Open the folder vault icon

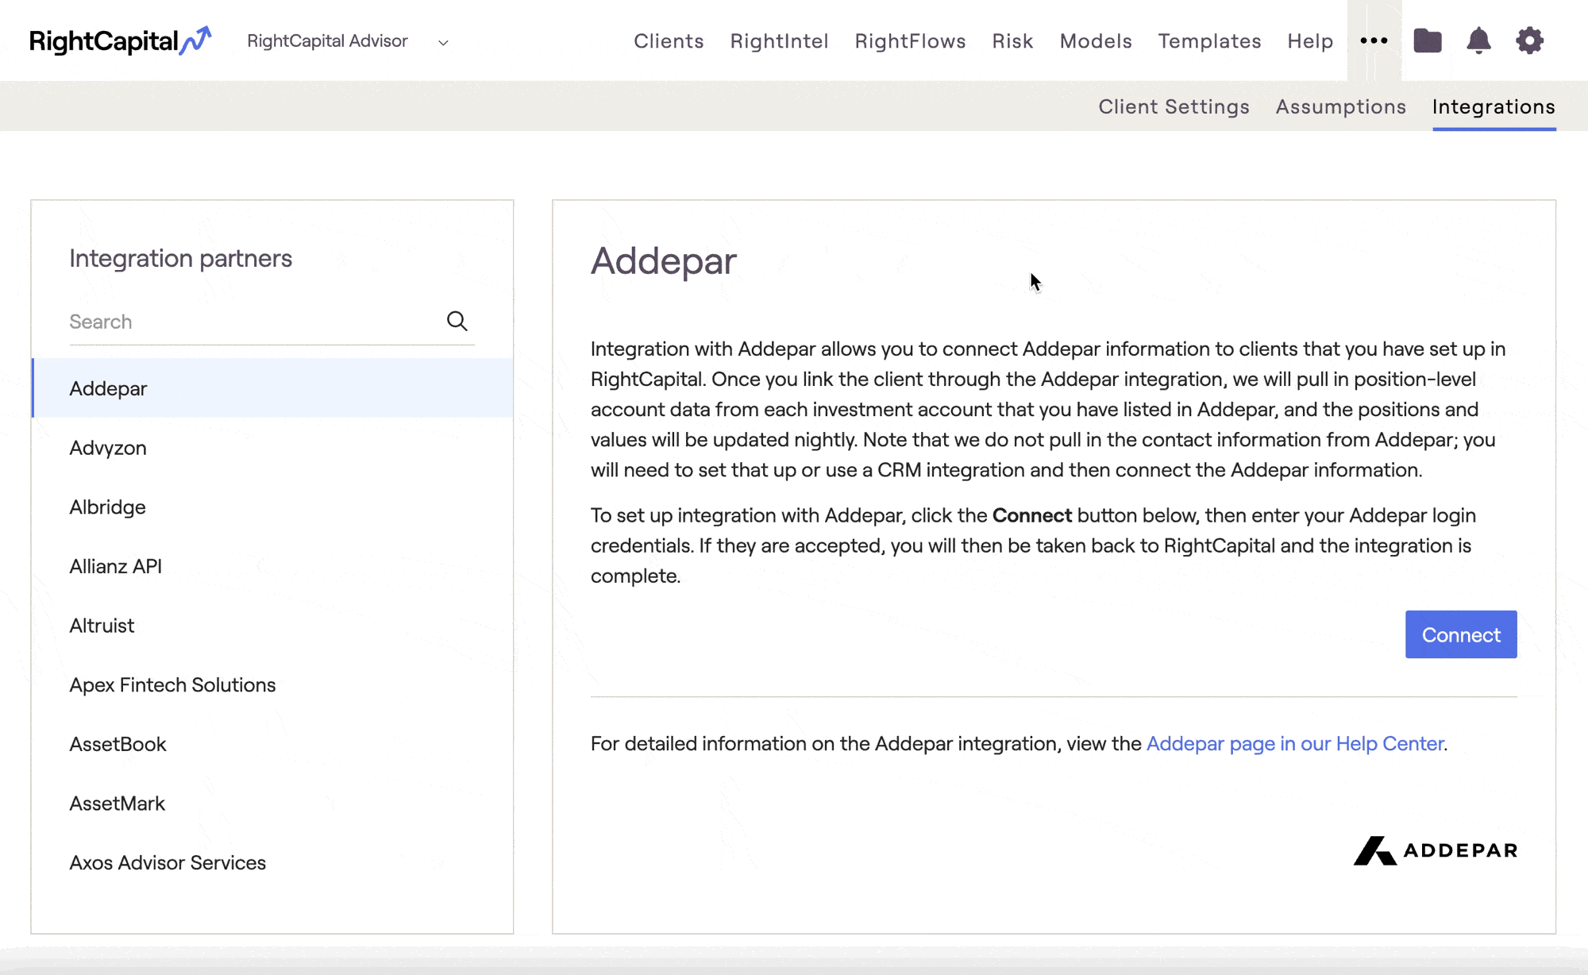click(x=1427, y=40)
